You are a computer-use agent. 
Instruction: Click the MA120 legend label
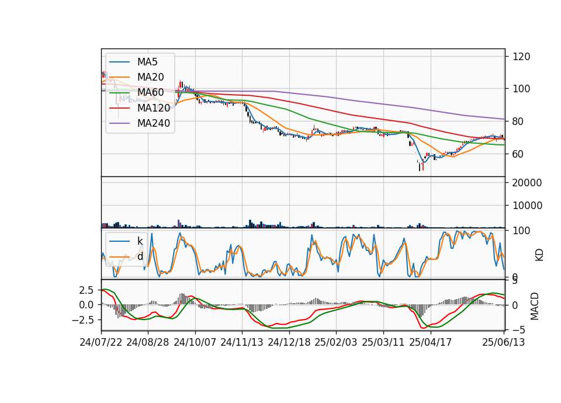coord(154,107)
